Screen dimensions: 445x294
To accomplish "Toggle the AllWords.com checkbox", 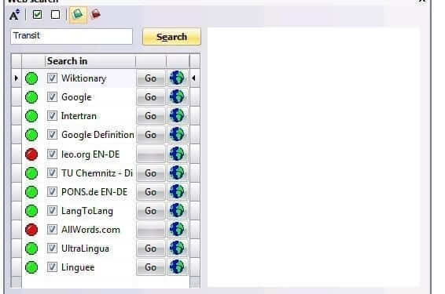I will pyautogui.click(x=52, y=230).
